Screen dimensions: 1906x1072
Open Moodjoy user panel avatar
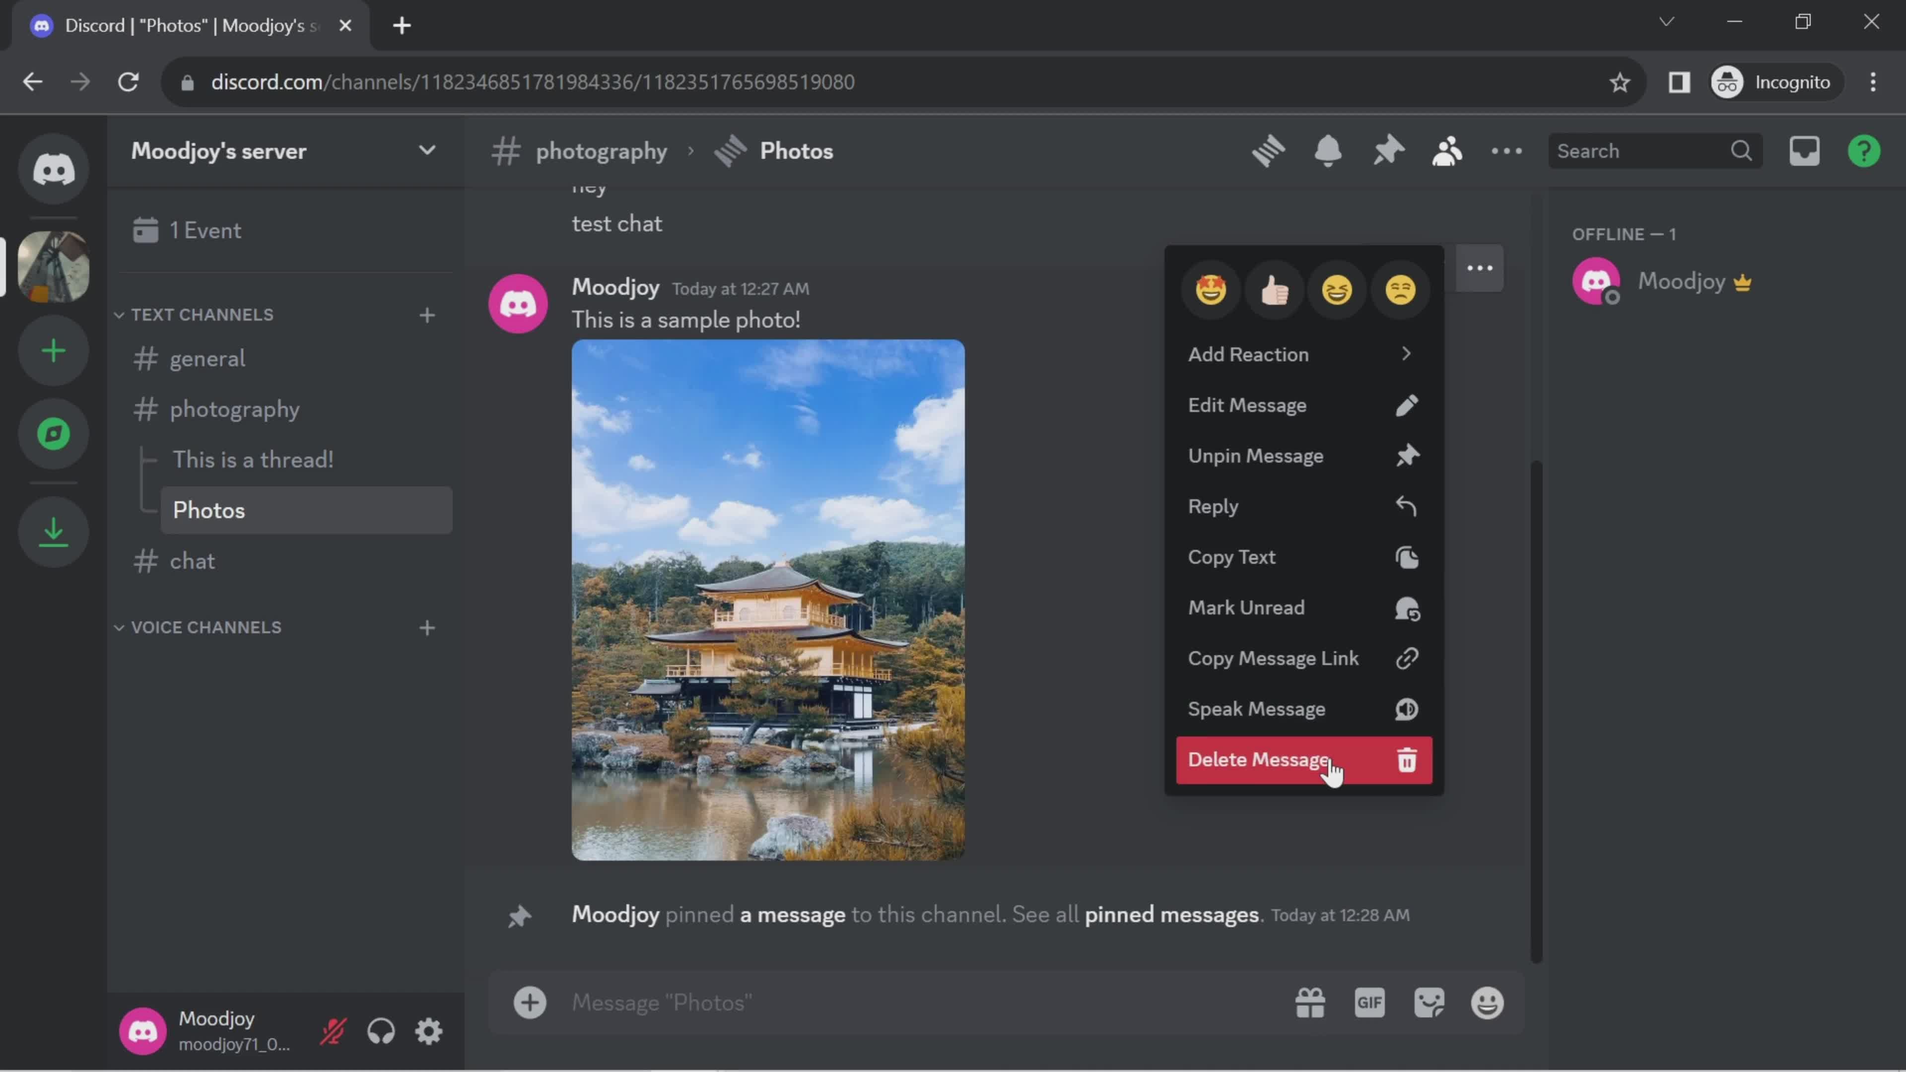pos(143,1031)
